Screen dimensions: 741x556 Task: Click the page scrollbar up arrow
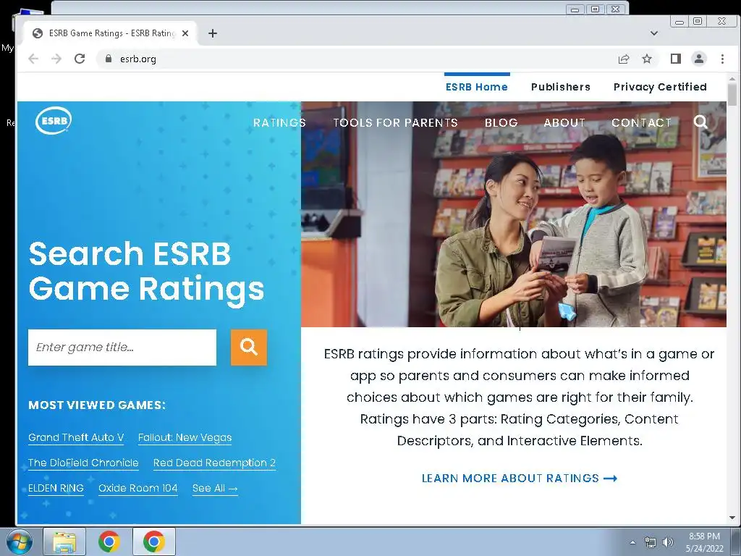(732, 78)
